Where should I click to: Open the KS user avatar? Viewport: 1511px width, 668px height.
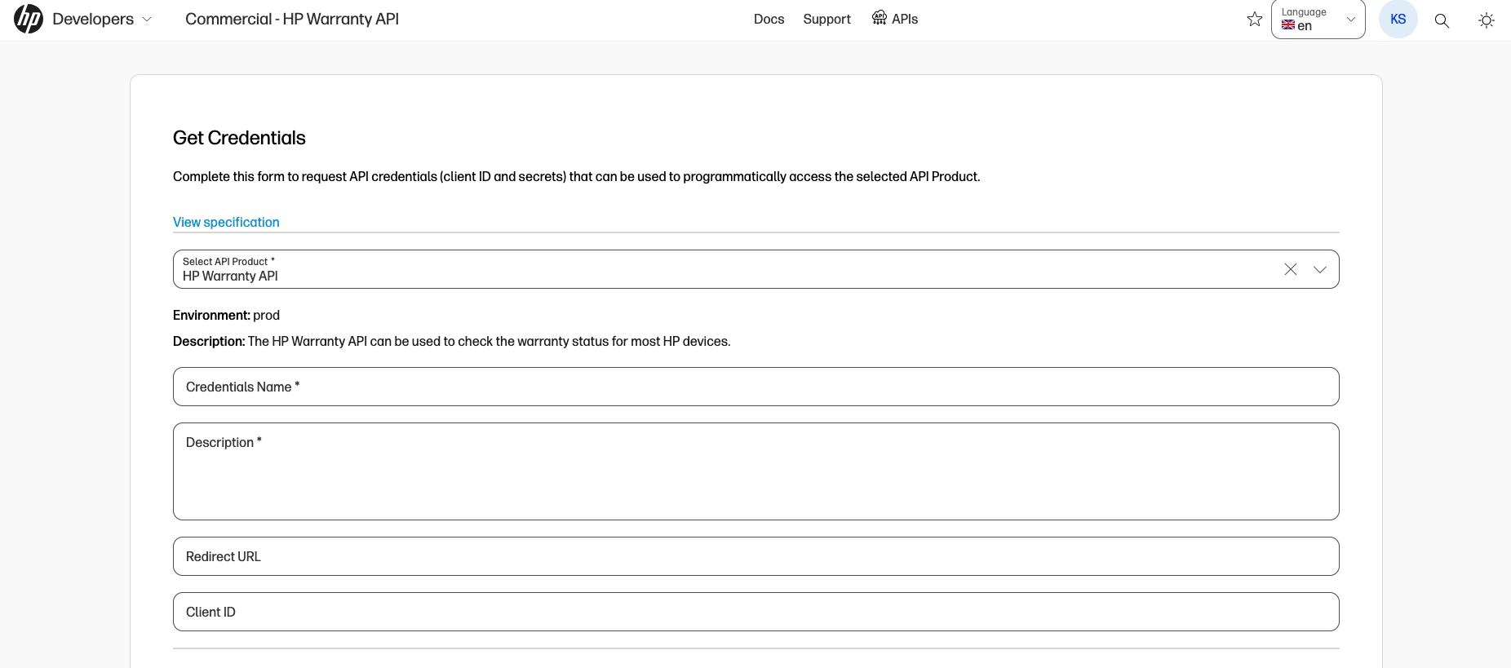pos(1398,19)
